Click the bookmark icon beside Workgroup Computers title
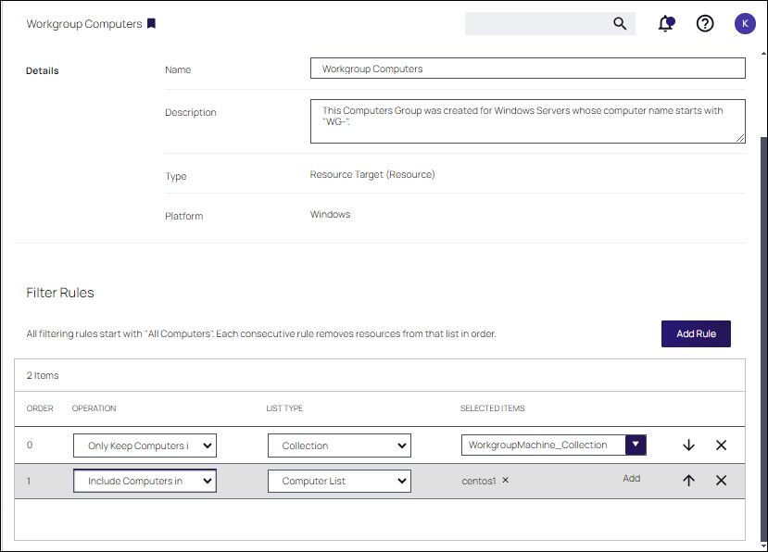Screen dimensions: 768x552 click(151, 24)
